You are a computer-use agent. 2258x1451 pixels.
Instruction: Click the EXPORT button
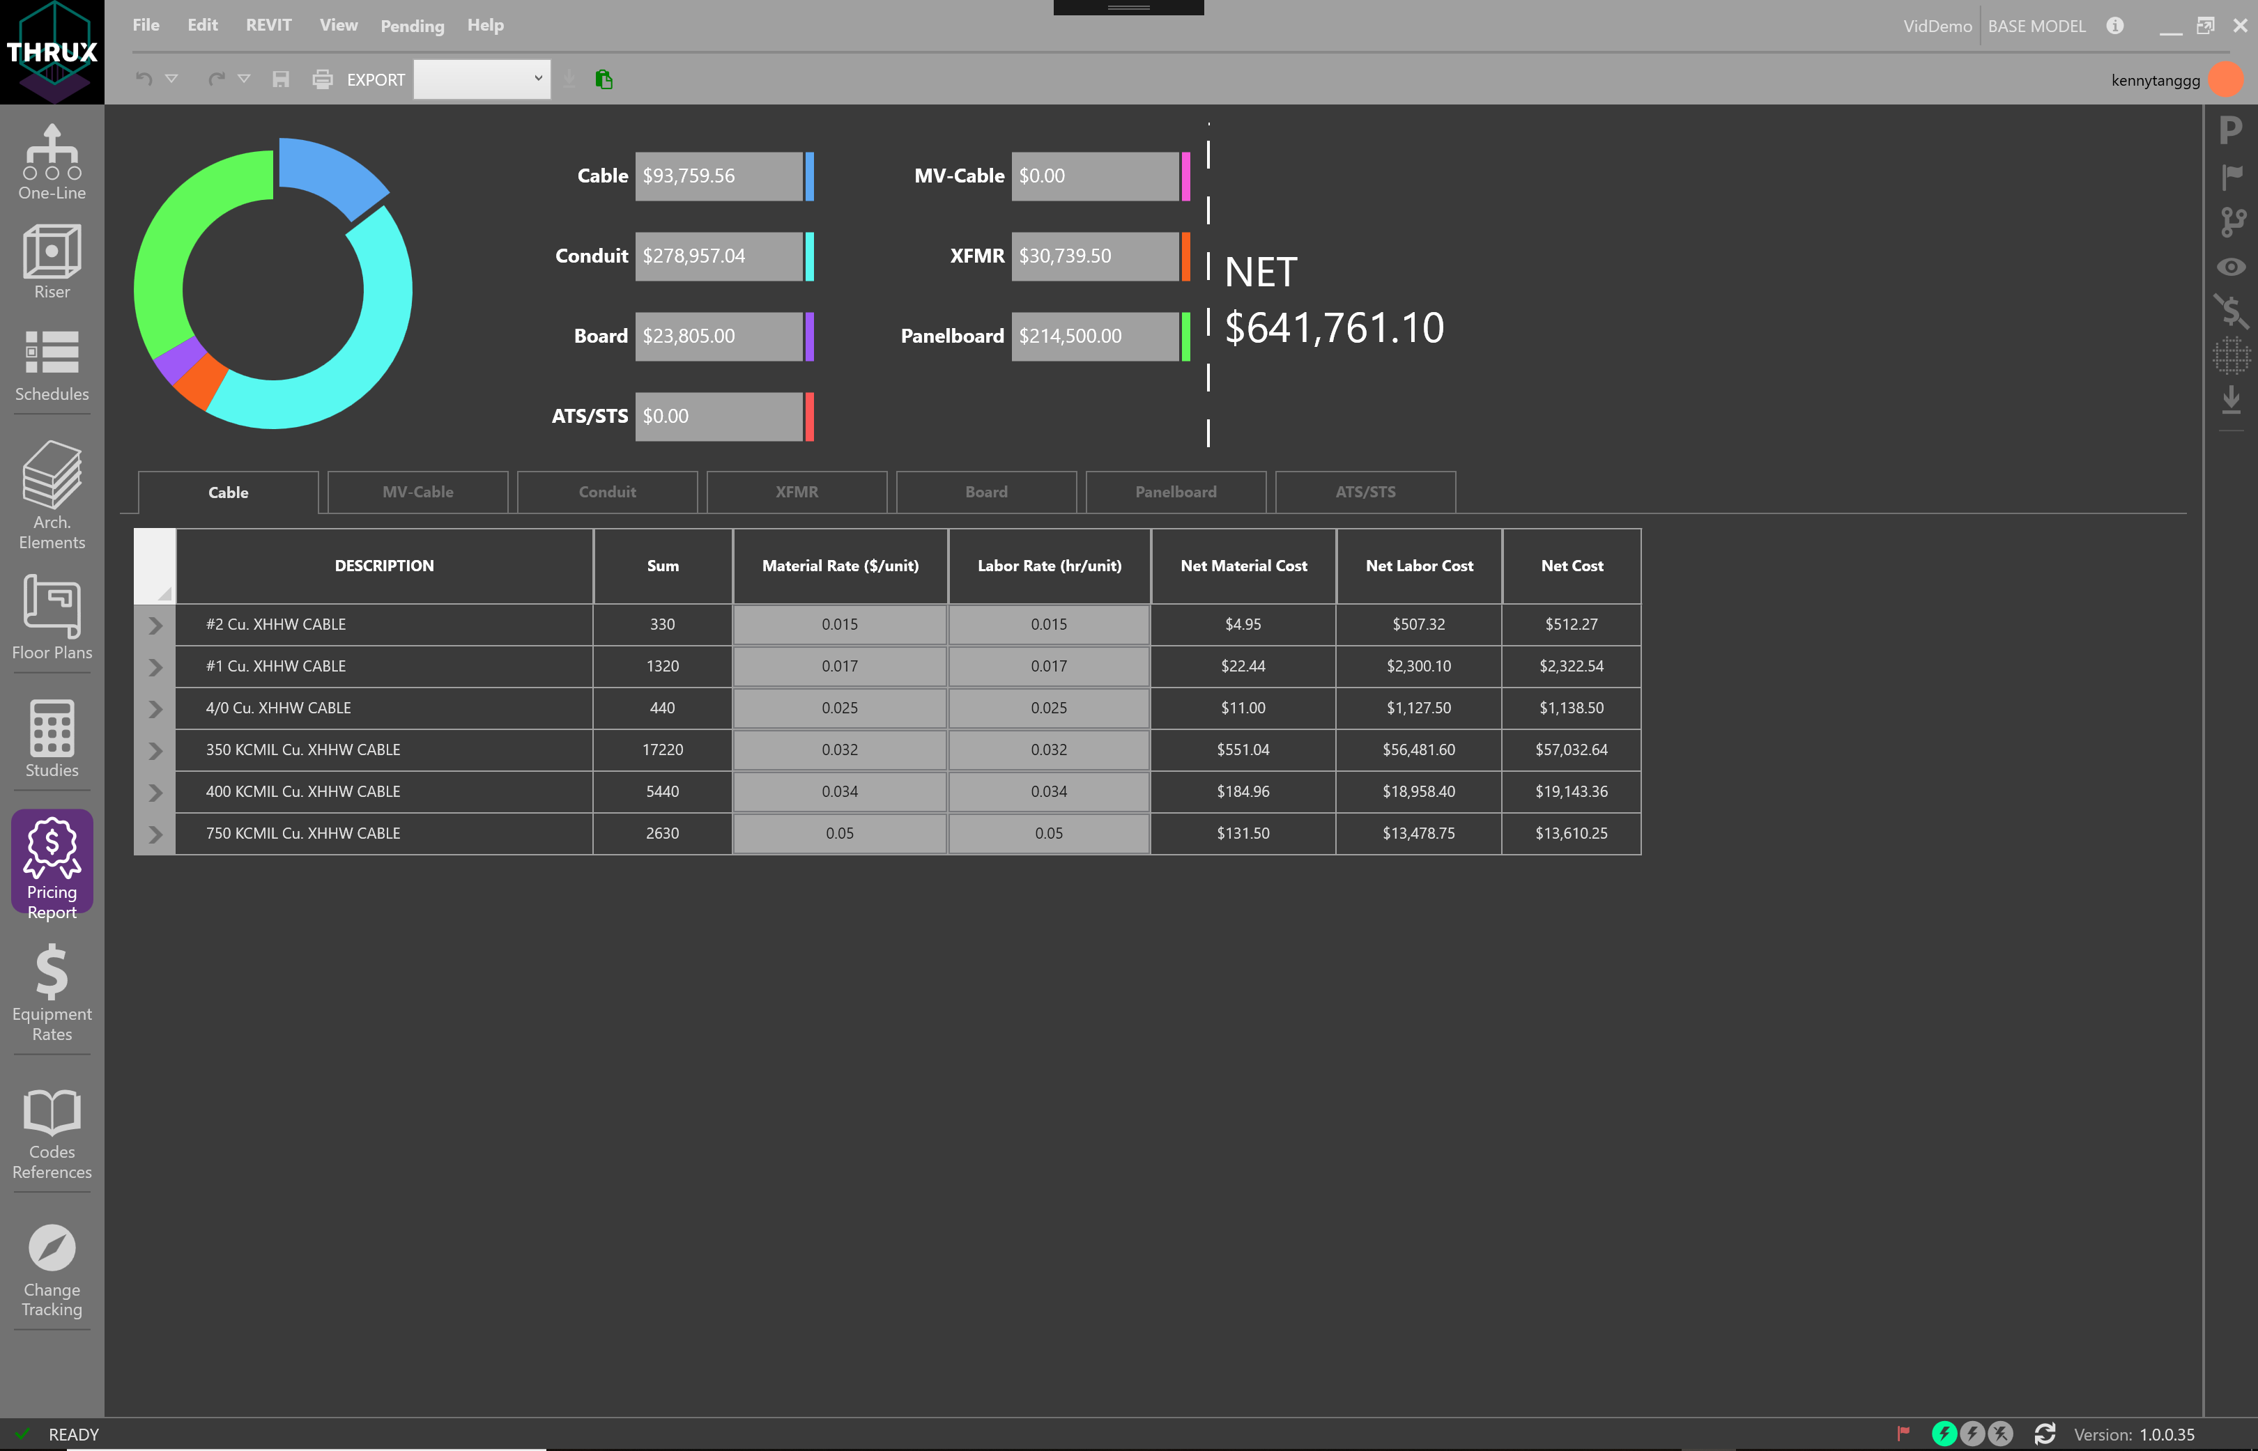coord(376,79)
